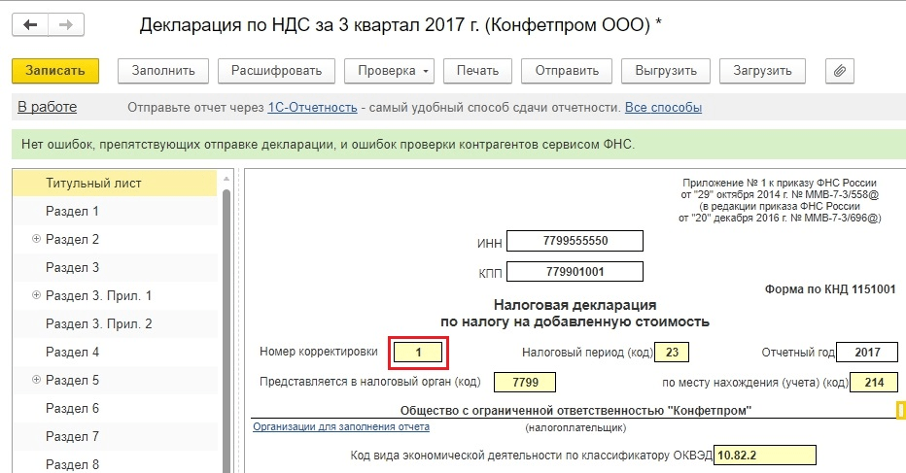Select Раздел 3. Прил. 1 item
Viewport: 906px width, 473px height.
point(98,295)
